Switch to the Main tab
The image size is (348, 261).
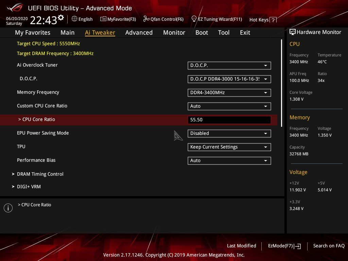click(68, 33)
